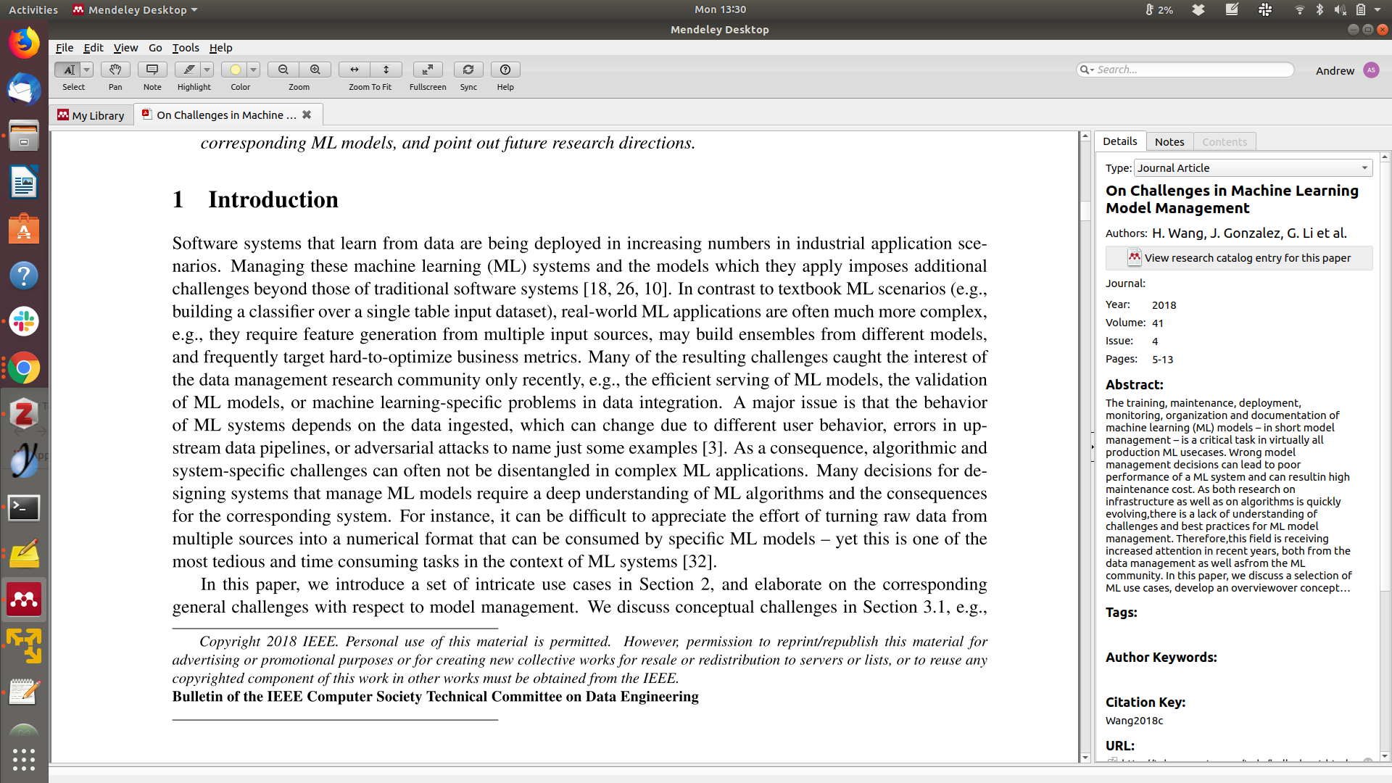Click the Note tool icon
Image resolution: width=1392 pixels, height=783 pixels.
tap(152, 70)
